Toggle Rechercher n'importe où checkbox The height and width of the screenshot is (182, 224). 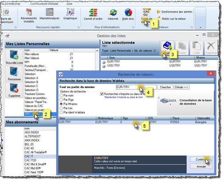pyautogui.click(x=102, y=94)
